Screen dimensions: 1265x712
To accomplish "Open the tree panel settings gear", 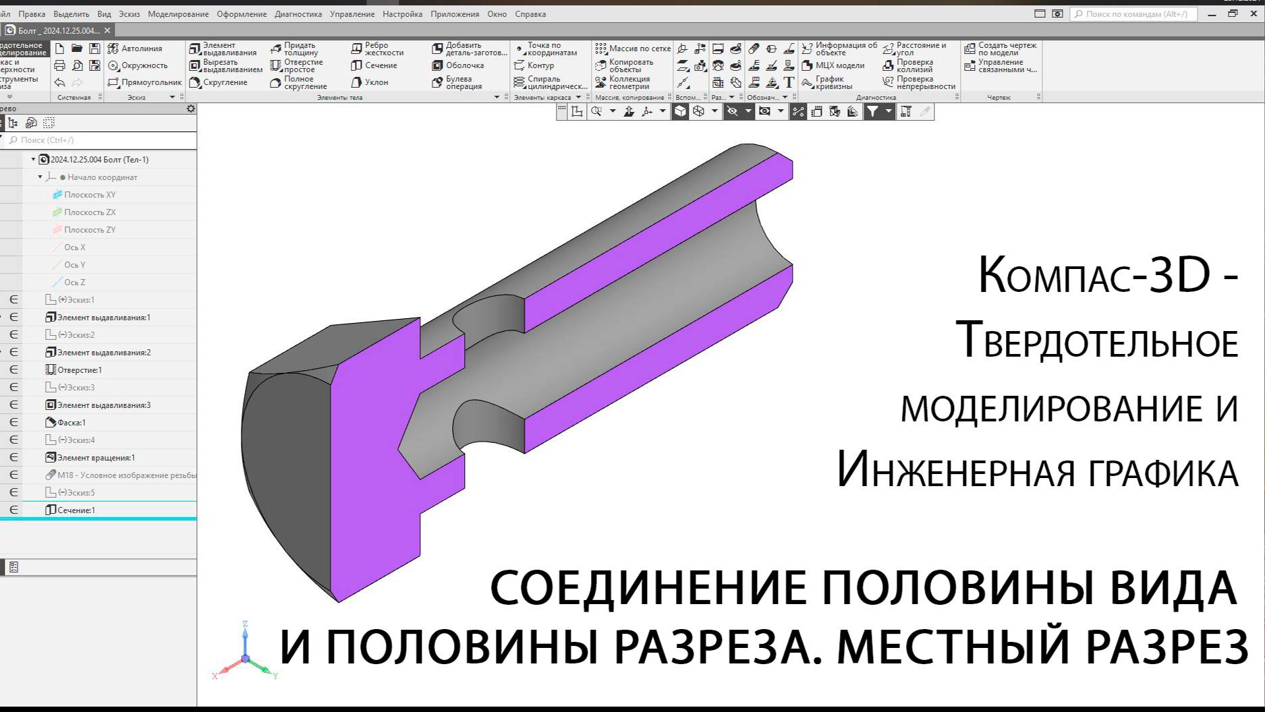I will 191,109.
